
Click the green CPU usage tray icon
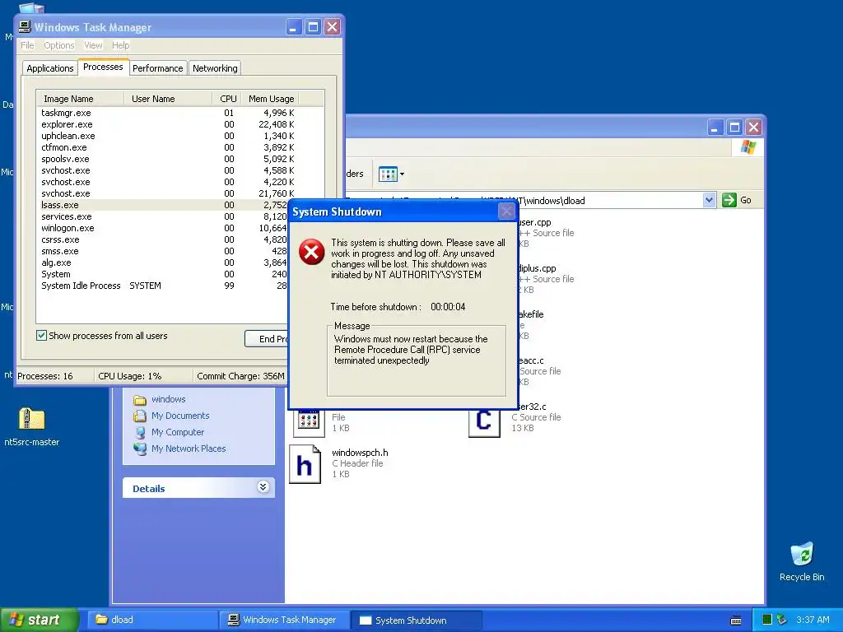click(767, 620)
